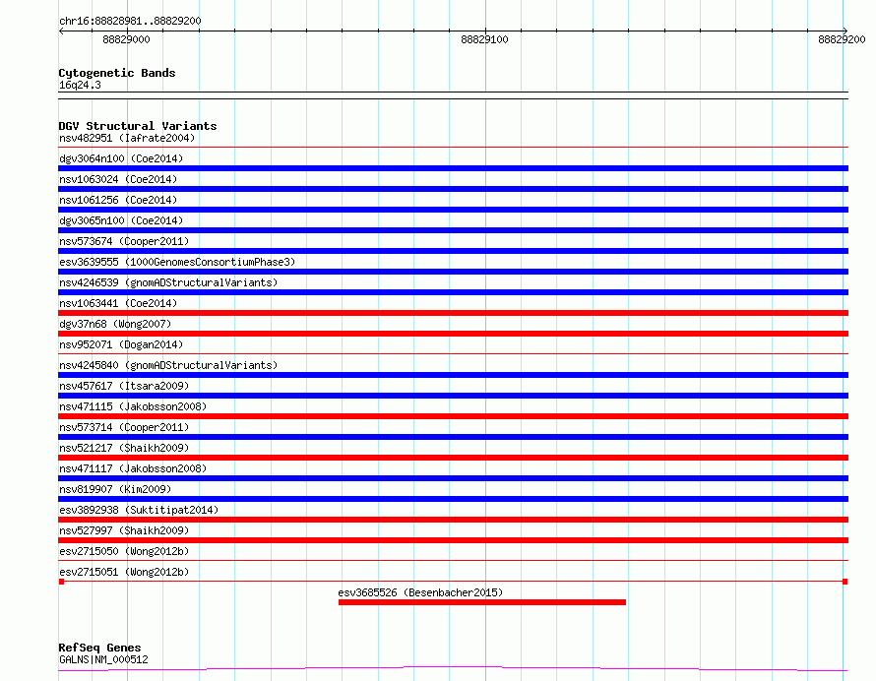The width and height of the screenshot is (876, 681).
Task: Open variant dgv3065n100 (Coe2014)
Action: pos(121,220)
